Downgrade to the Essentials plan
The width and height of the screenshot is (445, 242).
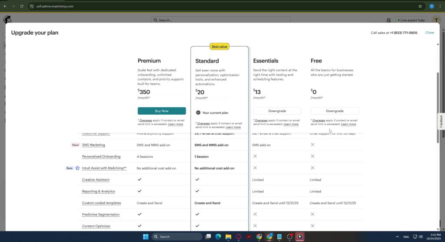click(x=277, y=111)
